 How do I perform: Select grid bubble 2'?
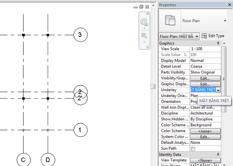[x=80, y=98]
